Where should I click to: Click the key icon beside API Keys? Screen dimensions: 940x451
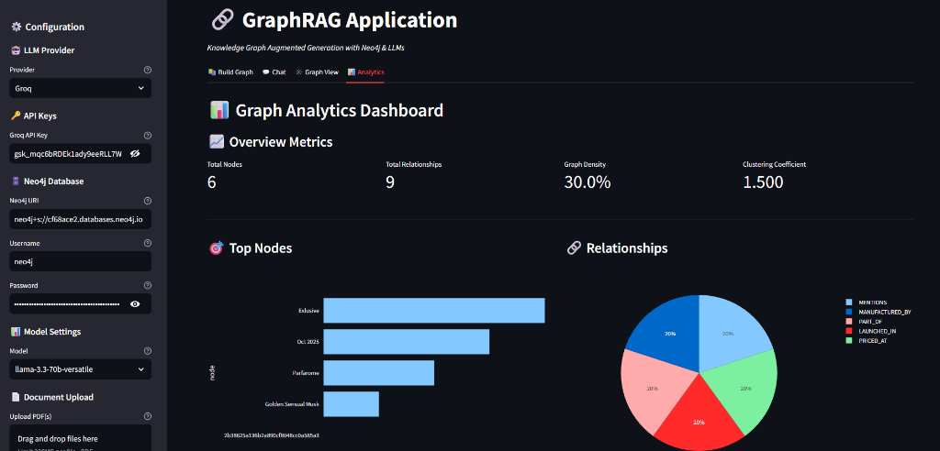[16, 115]
